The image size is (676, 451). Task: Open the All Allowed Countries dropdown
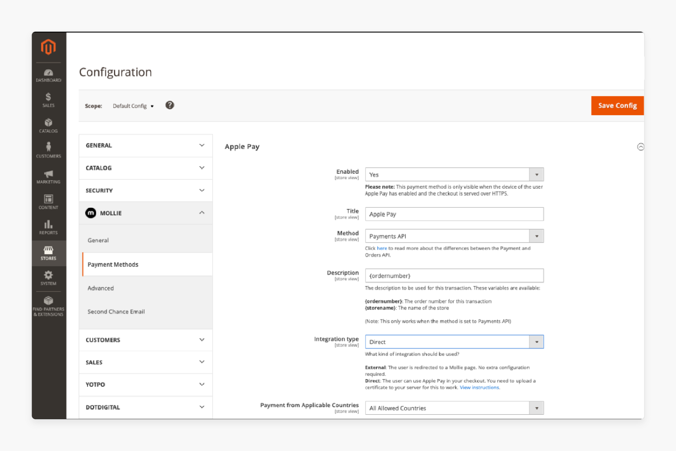tap(454, 408)
